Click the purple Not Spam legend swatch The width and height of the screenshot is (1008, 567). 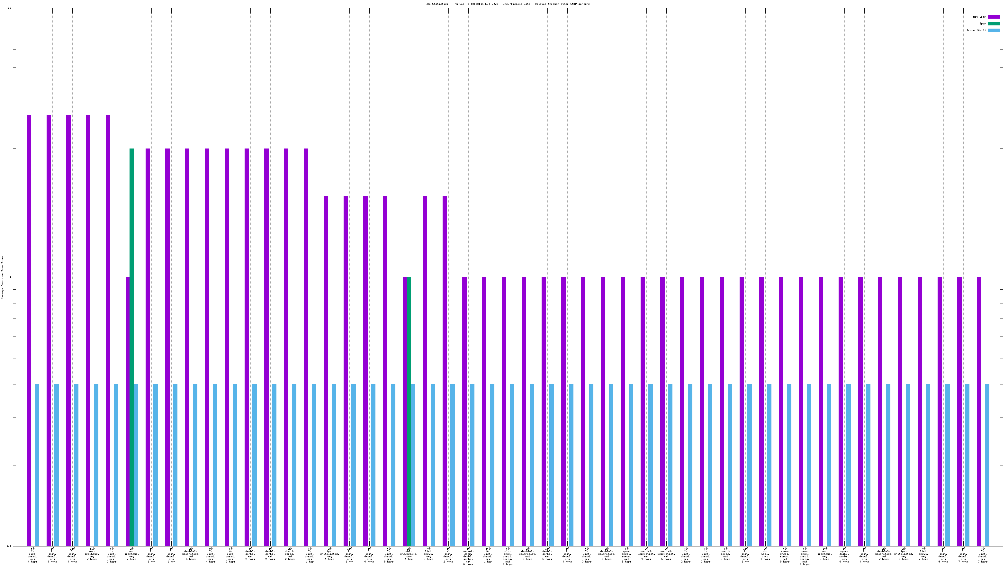click(994, 17)
